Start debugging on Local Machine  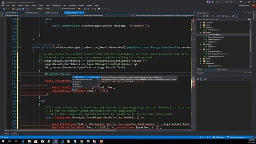pos(68,9)
